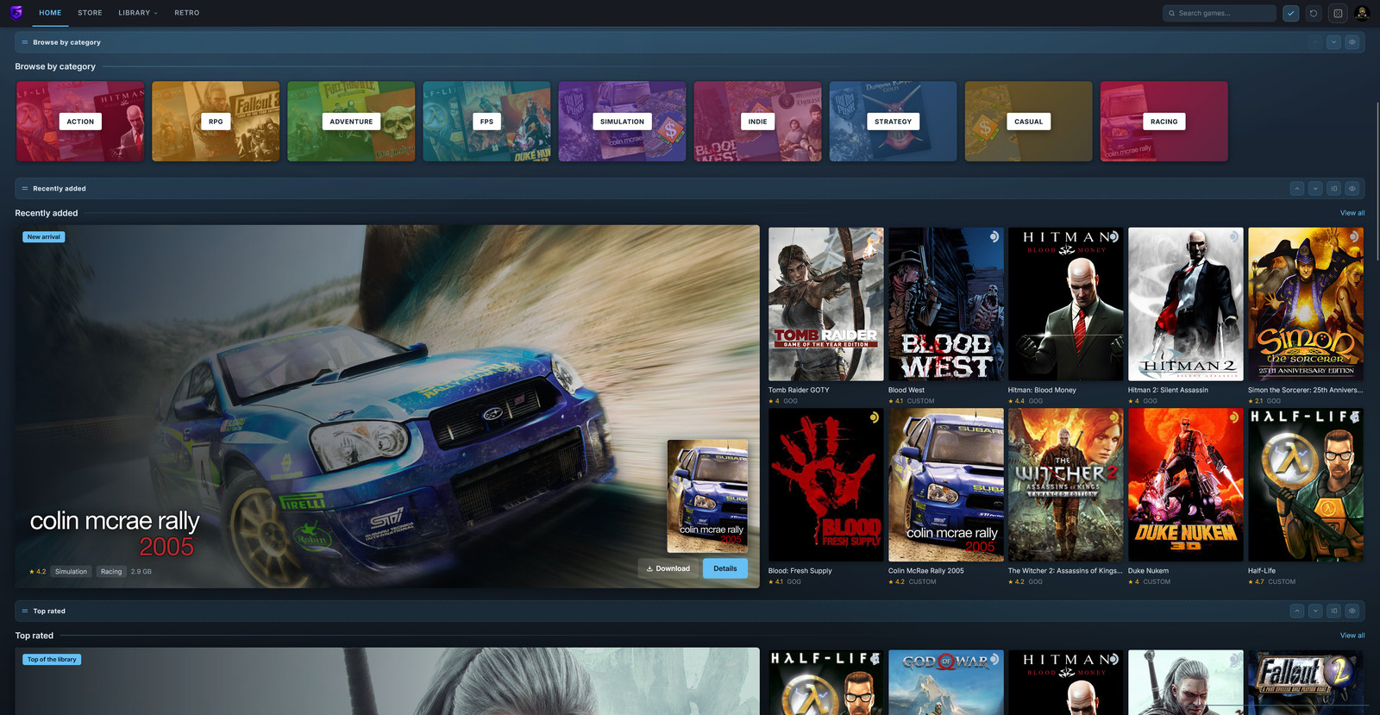Image resolution: width=1380 pixels, height=715 pixels.
Task: Click status badge icon on Blood: Fresh Supply cover
Action: coord(875,417)
